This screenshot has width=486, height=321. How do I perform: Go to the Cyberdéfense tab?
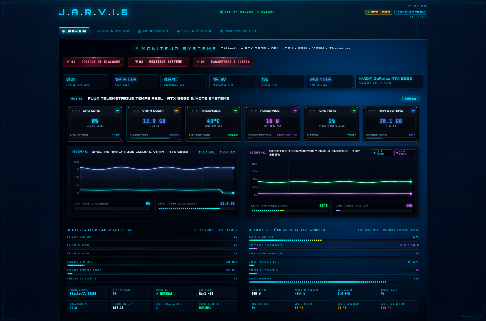(x=195, y=31)
